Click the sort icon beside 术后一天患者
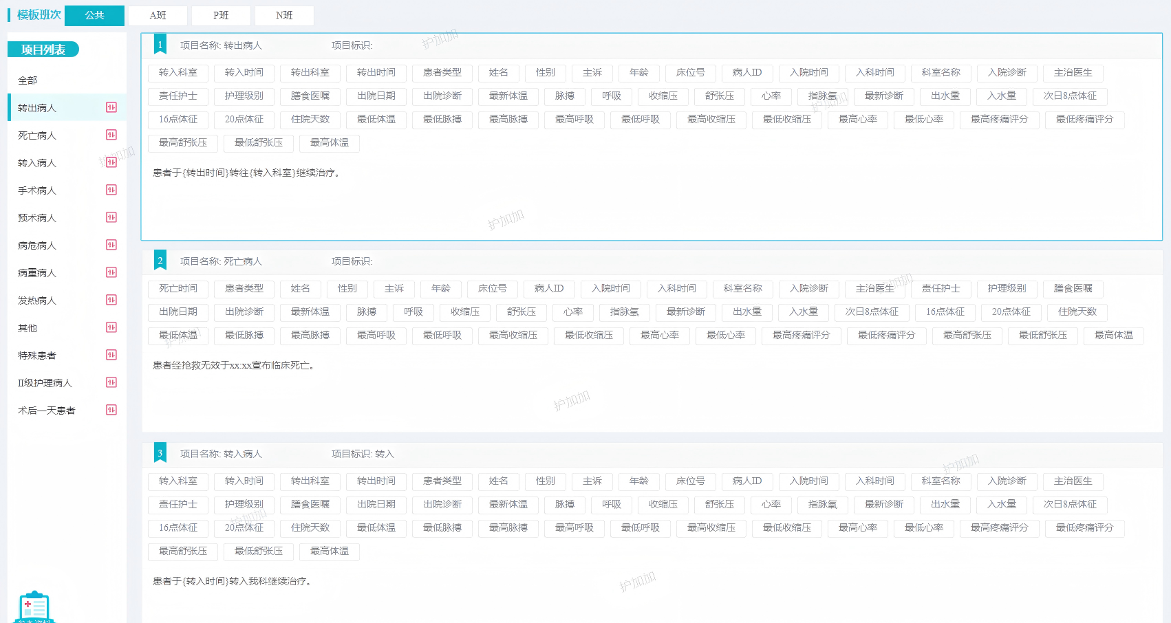Viewport: 1171px width, 623px height. coord(111,410)
